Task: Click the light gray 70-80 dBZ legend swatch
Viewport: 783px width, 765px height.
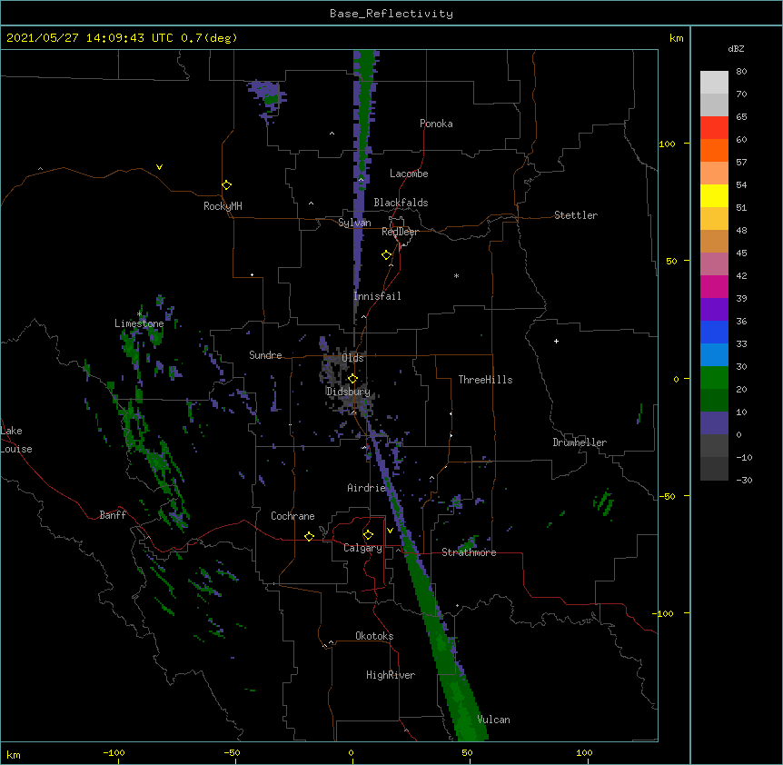Action: (714, 82)
